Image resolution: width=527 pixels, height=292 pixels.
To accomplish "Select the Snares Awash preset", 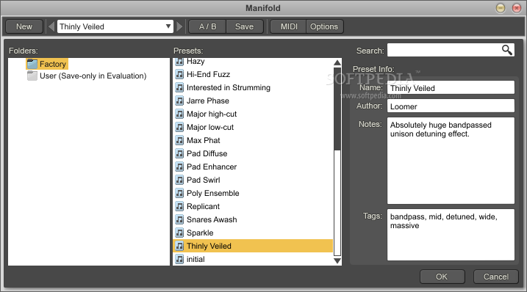I will point(253,219).
